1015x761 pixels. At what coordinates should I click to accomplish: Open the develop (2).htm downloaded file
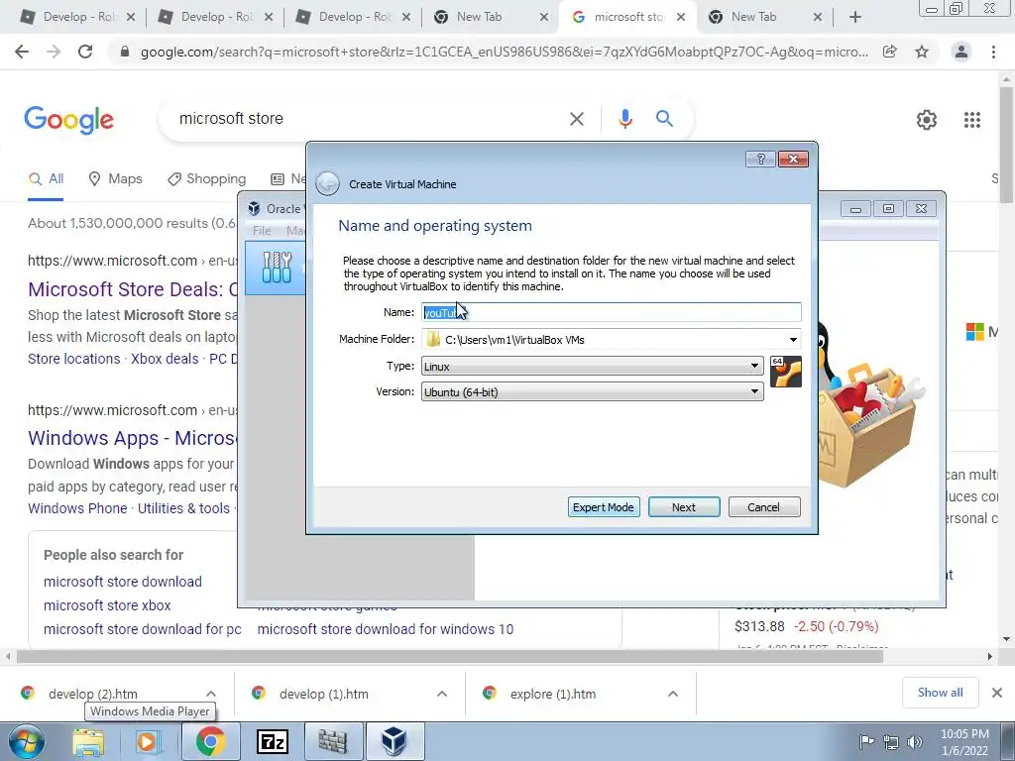[92, 694]
